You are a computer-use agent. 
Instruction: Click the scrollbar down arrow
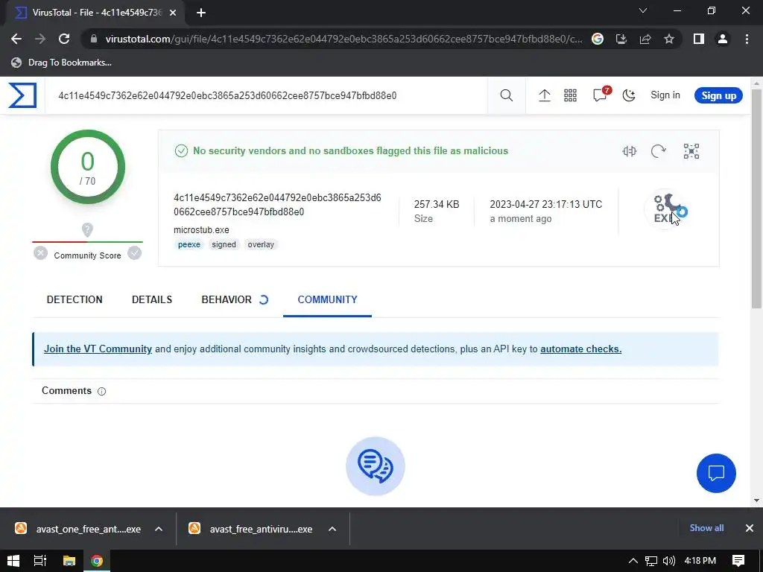[757, 500]
